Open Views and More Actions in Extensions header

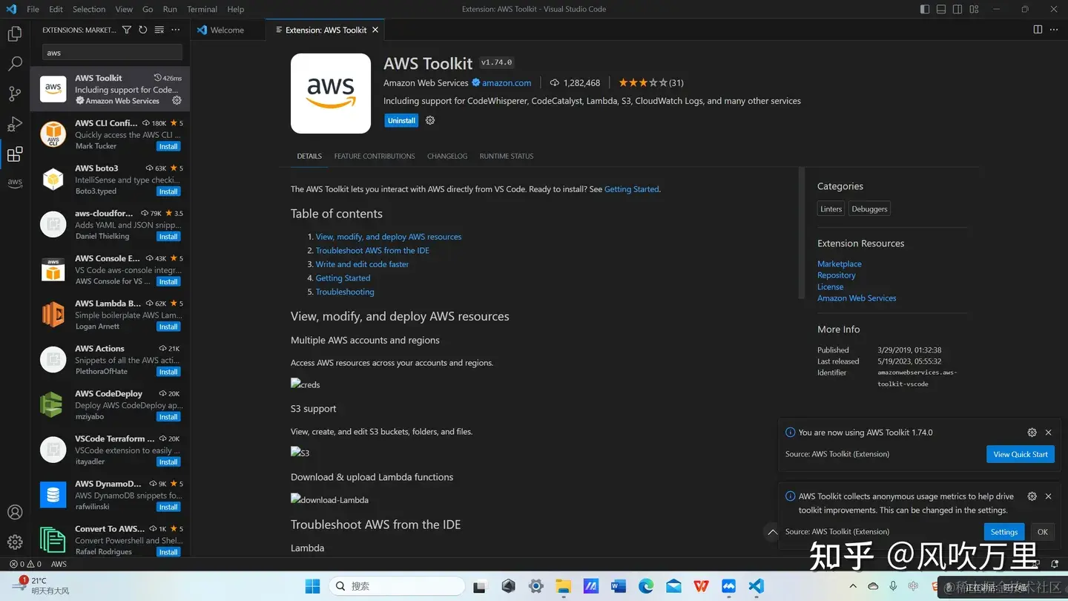[176, 30]
